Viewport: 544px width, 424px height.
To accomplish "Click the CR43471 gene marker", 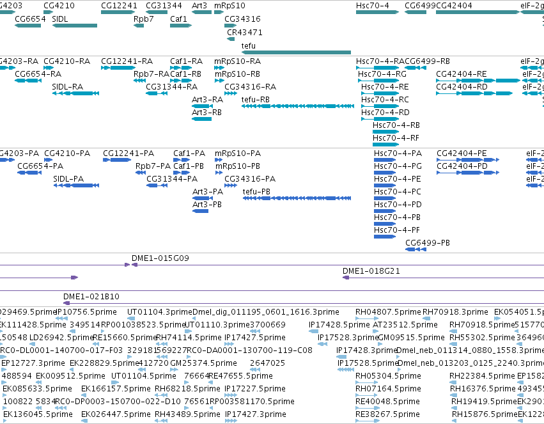I will tap(231, 39).
